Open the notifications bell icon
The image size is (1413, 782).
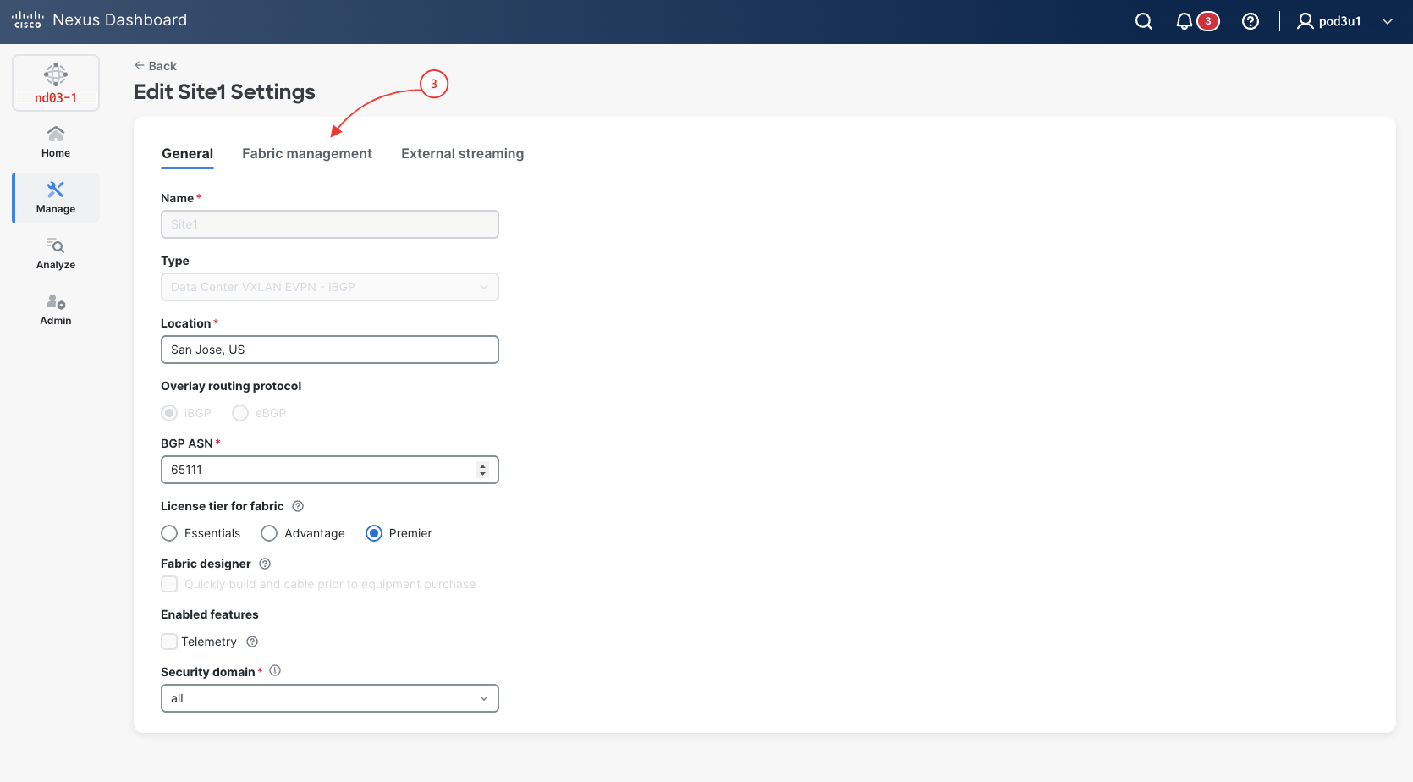(1185, 21)
